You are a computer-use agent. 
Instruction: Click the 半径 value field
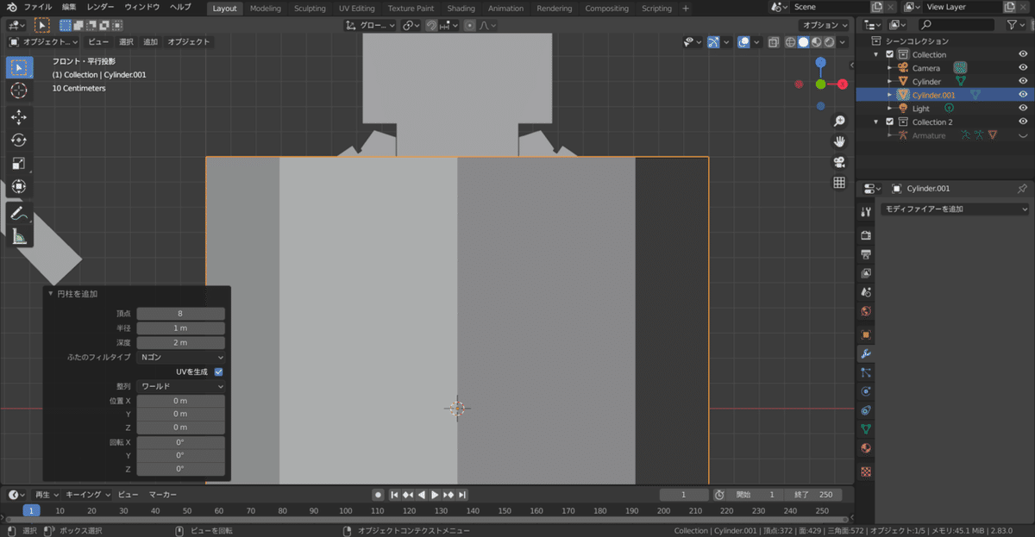tap(180, 328)
